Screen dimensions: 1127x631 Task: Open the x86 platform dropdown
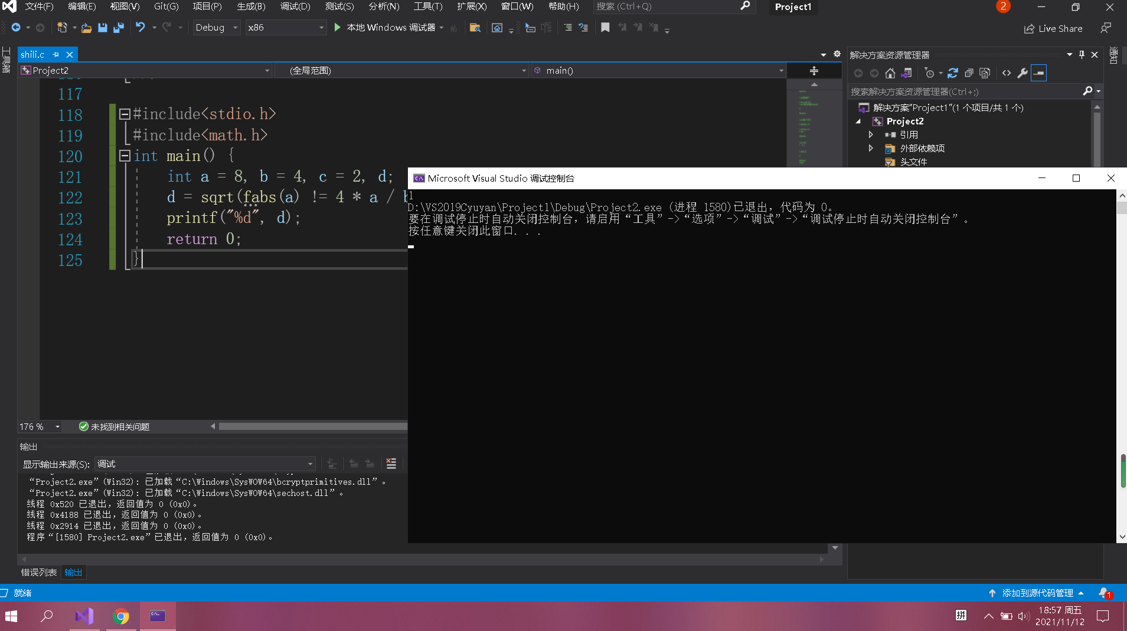point(286,28)
